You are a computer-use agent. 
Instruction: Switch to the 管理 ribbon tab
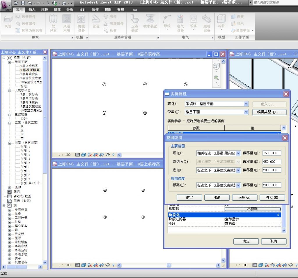(120, 9)
